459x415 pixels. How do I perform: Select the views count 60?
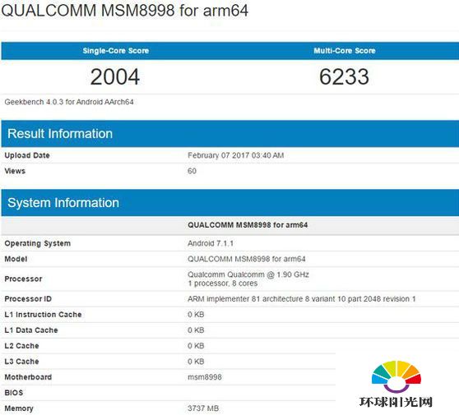(192, 171)
